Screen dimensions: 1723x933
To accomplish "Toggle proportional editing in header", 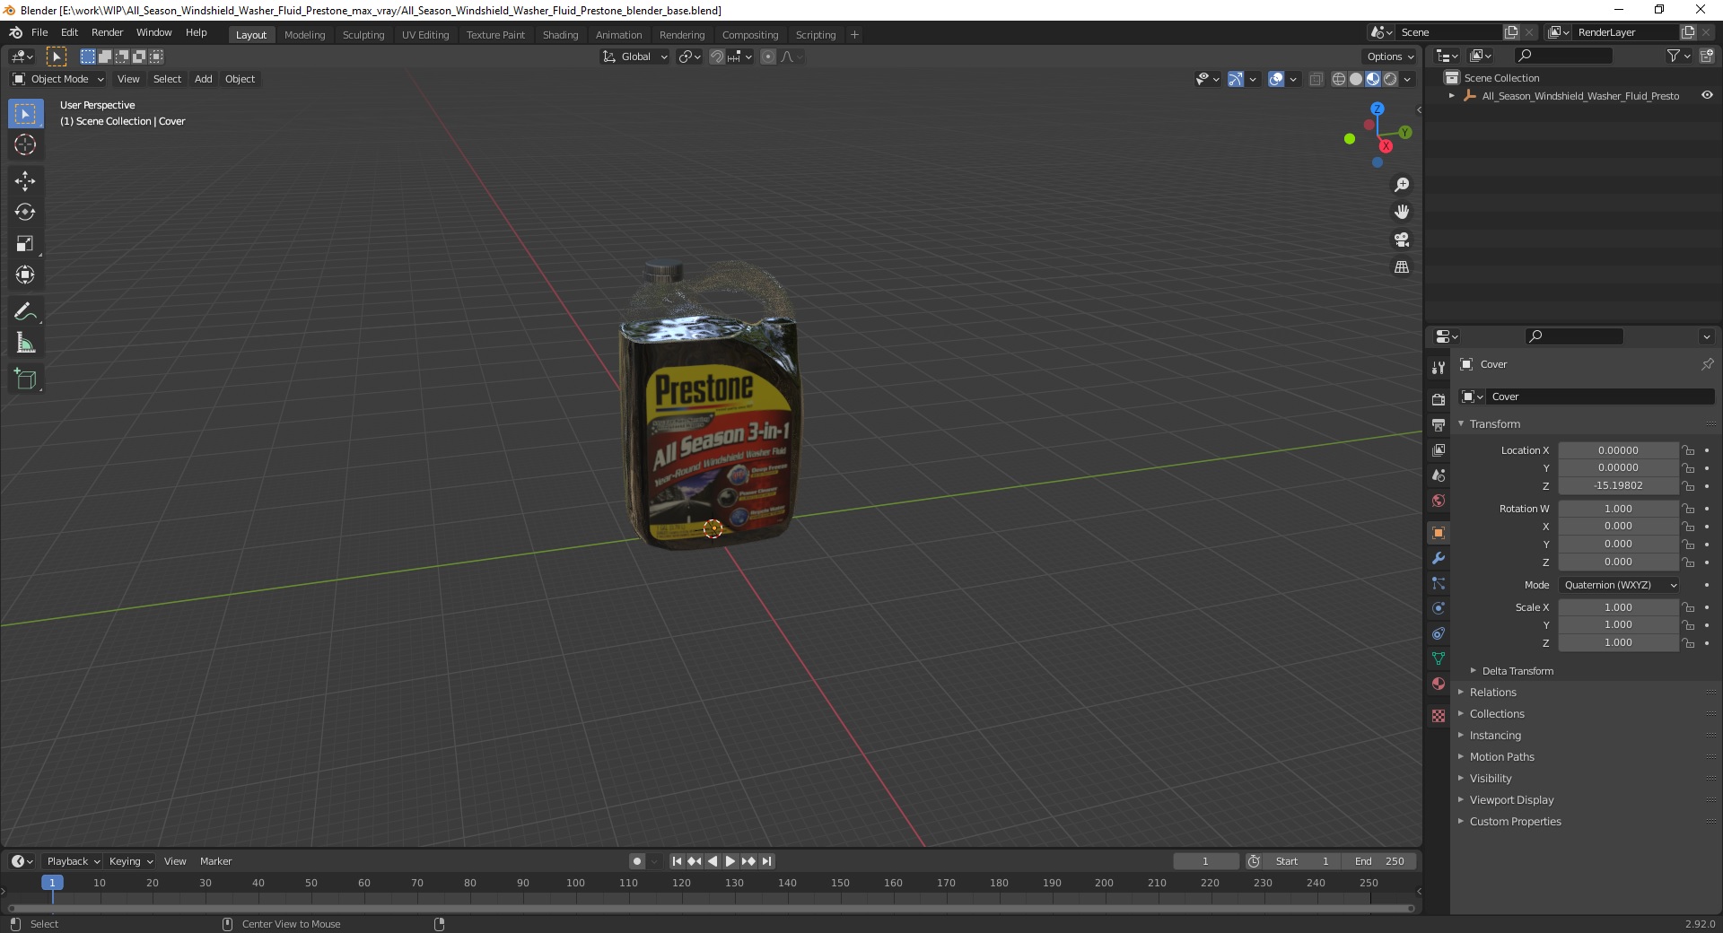I will [x=767, y=57].
